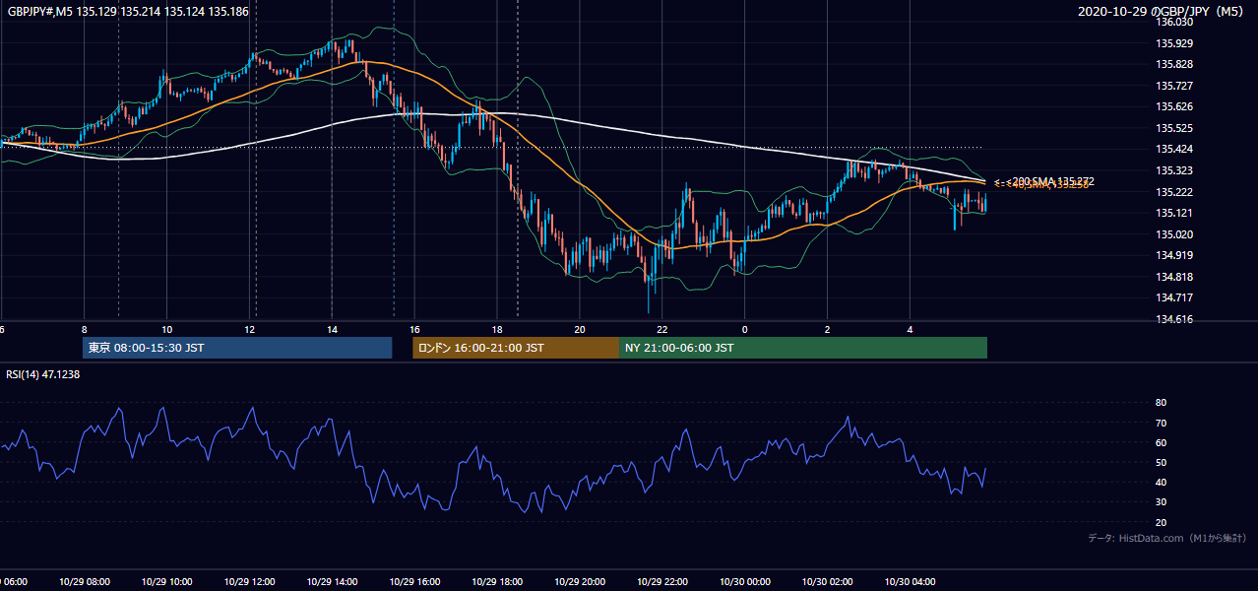
Task: Click price axis label 134.919
Action: (1175, 256)
